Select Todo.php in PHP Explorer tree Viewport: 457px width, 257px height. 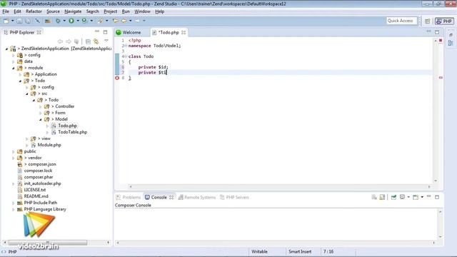tap(67, 126)
